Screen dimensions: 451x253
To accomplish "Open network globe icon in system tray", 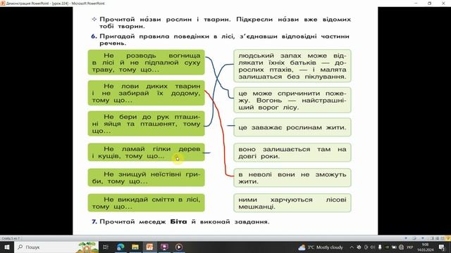I will coord(401,247).
